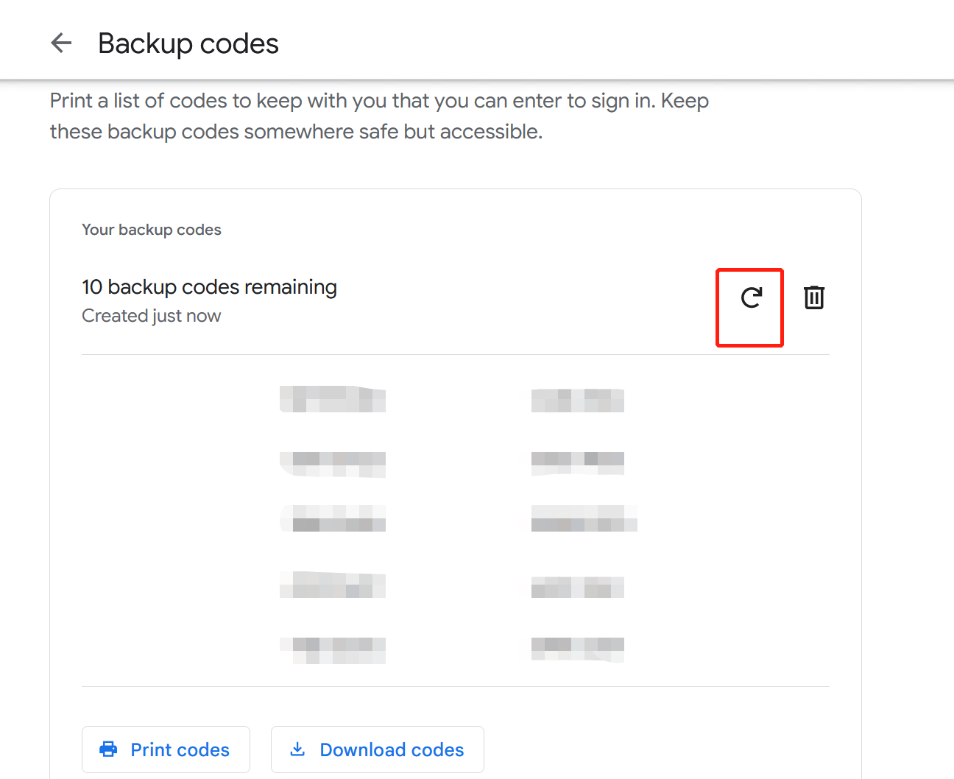Image resolution: width=954 pixels, height=779 pixels.
Task: Click the trash icon to delete backup codes
Action: (813, 297)
